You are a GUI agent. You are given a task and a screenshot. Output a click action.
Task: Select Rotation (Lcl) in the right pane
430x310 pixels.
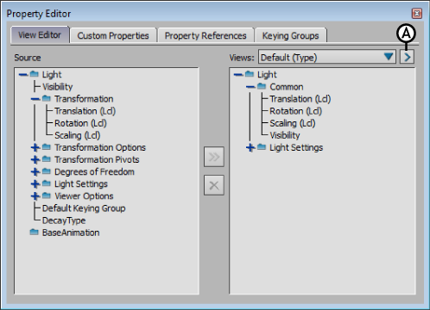point(295,111)
